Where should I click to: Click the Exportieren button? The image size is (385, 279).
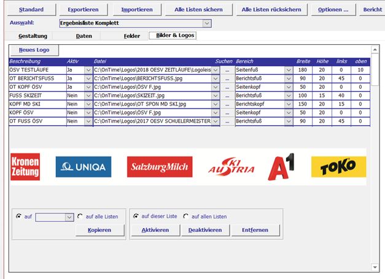(x=83, y=10)
